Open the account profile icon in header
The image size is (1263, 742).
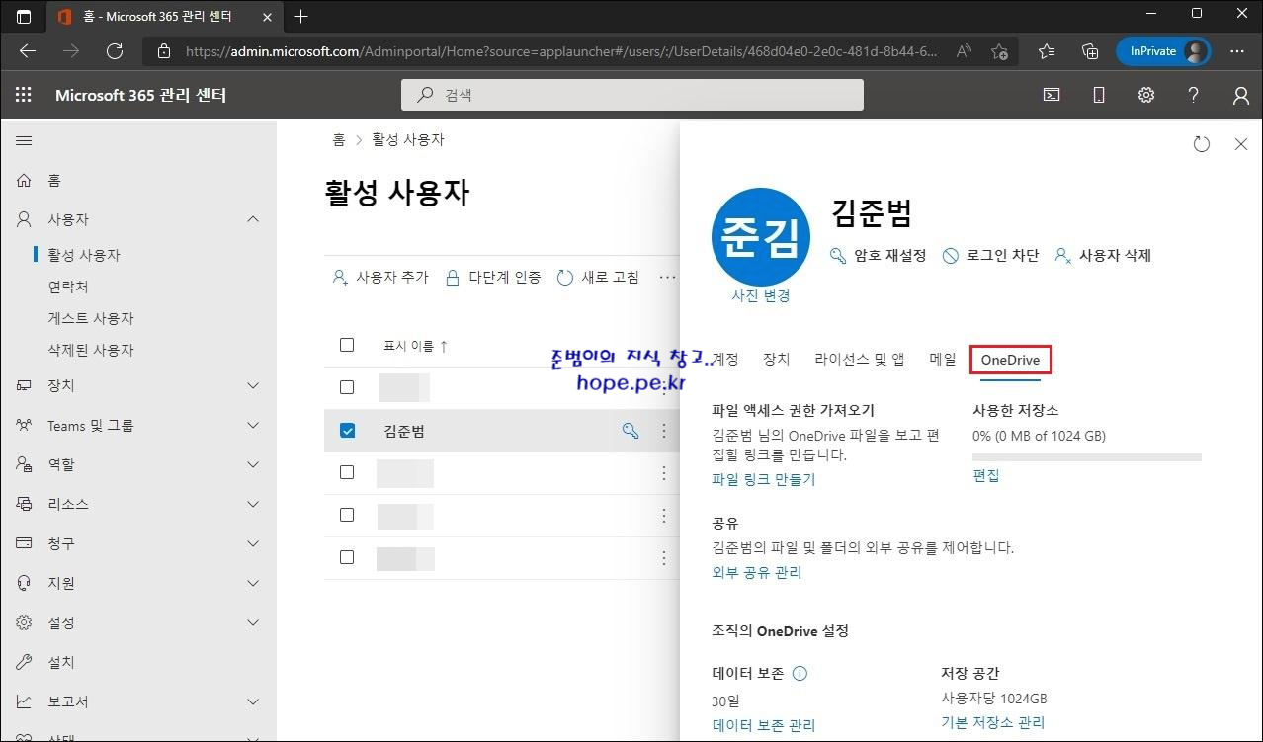click(1241, 95)
